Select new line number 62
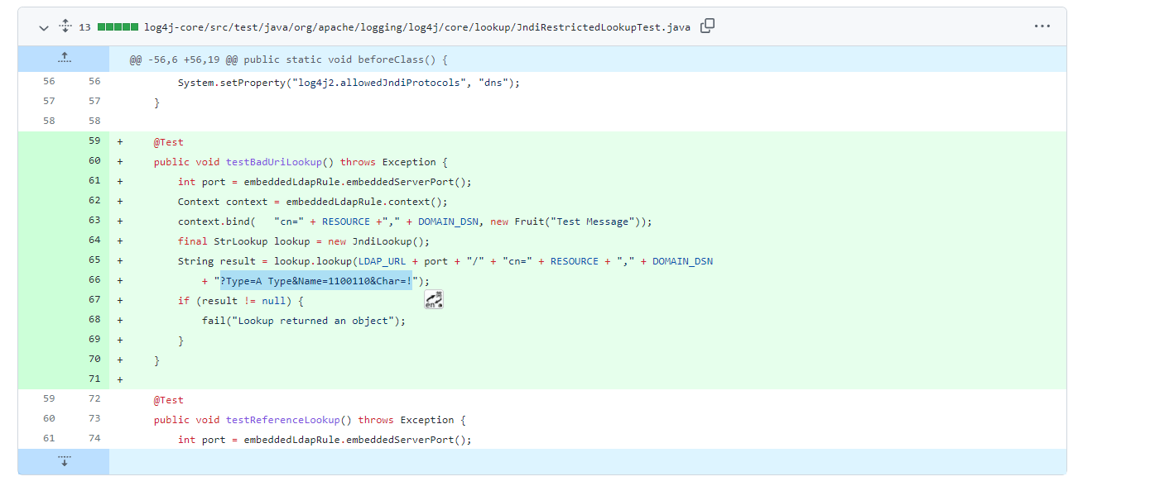1155x486 pixels. 94,201
